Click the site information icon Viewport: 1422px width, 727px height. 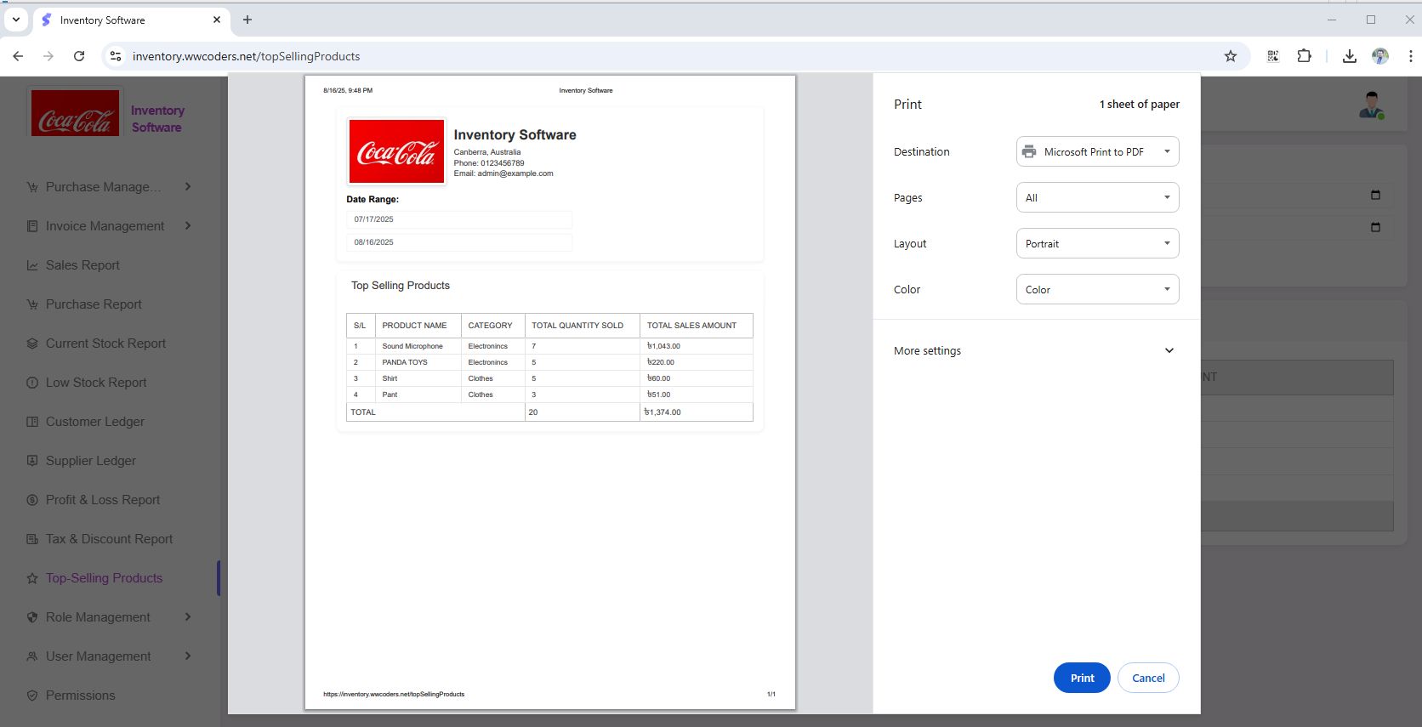[116, 56]
